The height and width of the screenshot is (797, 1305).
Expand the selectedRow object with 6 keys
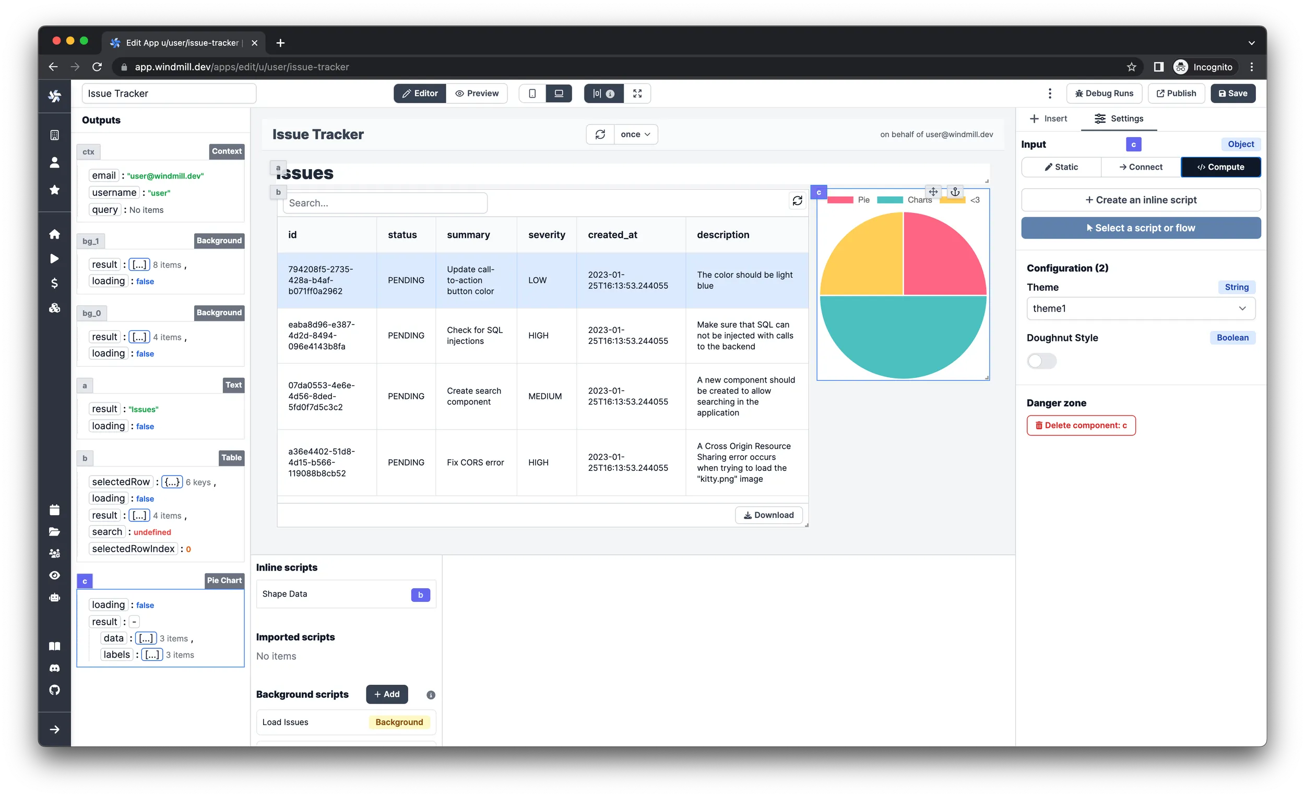click(x=172, y=482)
